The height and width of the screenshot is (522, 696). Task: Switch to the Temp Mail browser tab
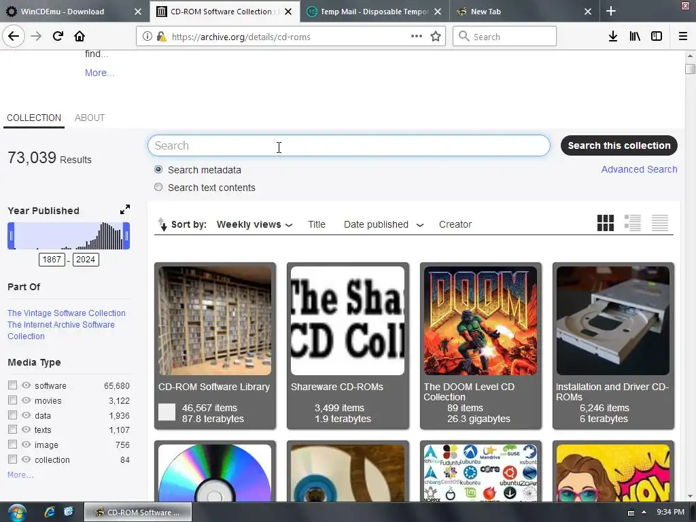pyautogui.click(x=375, y=12)
